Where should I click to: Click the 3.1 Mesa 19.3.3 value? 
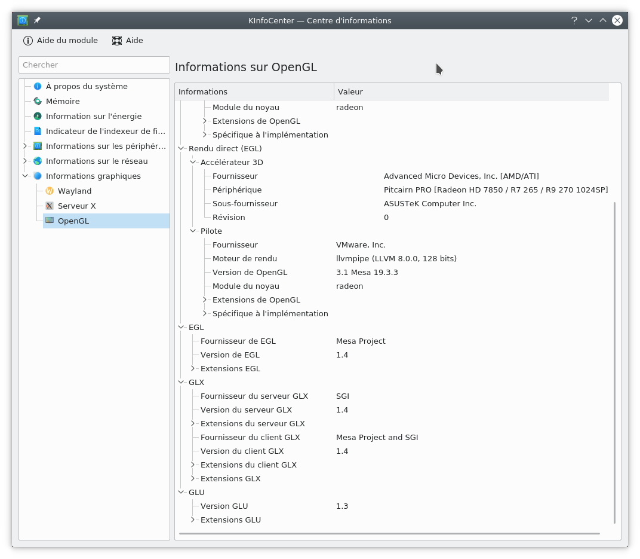[367, 273]
